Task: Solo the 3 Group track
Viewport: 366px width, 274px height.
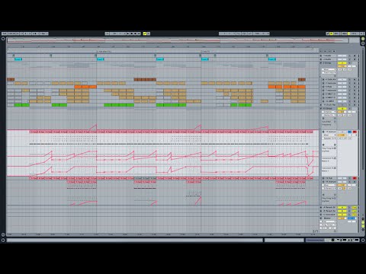Action: [350, 63]
